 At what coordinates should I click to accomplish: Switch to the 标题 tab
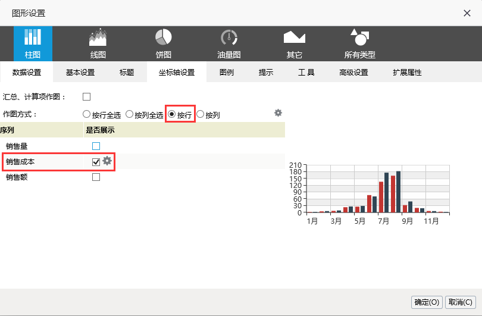(127, 72)
